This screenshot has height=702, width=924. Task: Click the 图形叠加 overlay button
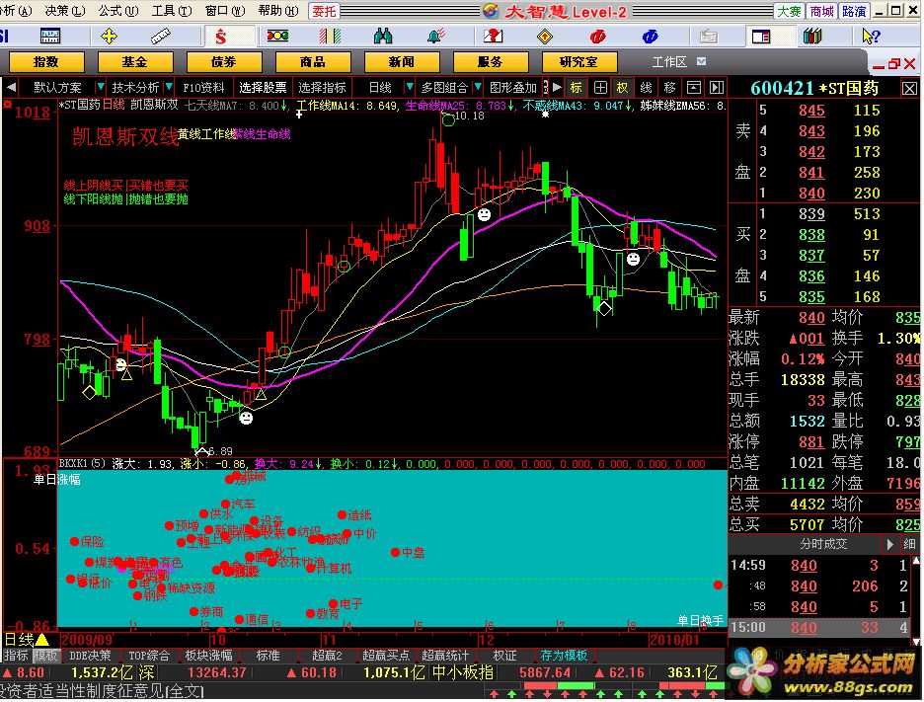point(513,88)
